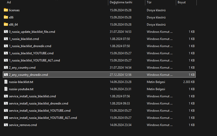Image resolution: width=217 pixels, height=136 pixels.
Task: Sort files by the Boyut column
Action: [182, 2]
